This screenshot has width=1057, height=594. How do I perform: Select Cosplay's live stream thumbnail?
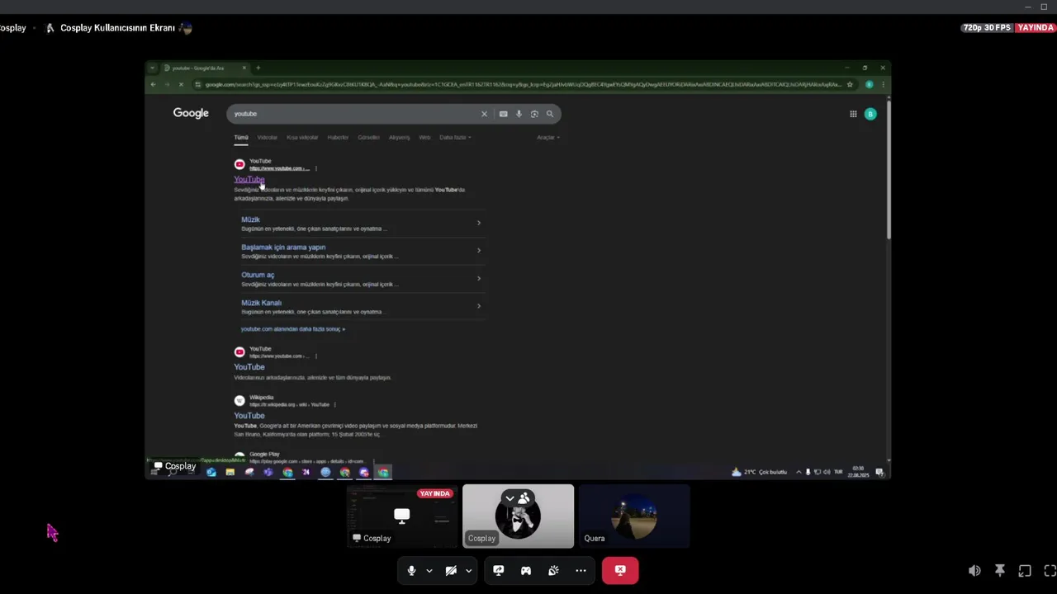pos(402,516)
